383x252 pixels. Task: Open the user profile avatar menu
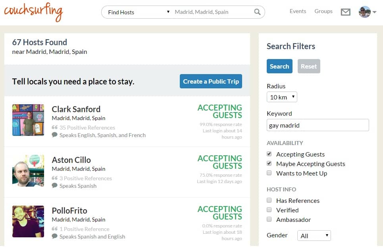pyautogui.click(x=367, y=12)
